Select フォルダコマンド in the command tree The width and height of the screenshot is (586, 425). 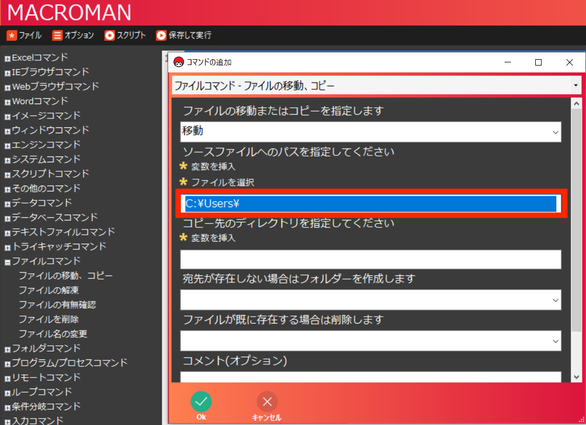pyautogui.click(x=46, y=348)
